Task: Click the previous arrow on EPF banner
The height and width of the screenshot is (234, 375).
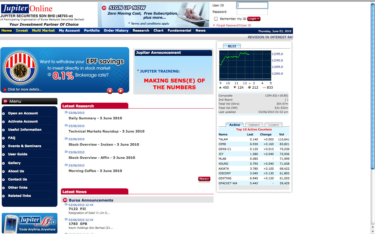Action: 110,91
